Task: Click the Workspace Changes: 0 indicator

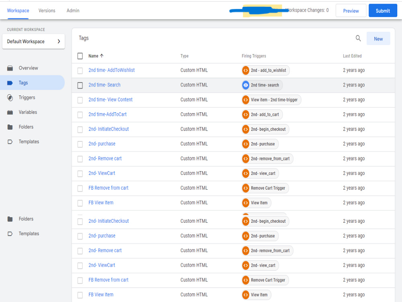Action: (307, 10)
